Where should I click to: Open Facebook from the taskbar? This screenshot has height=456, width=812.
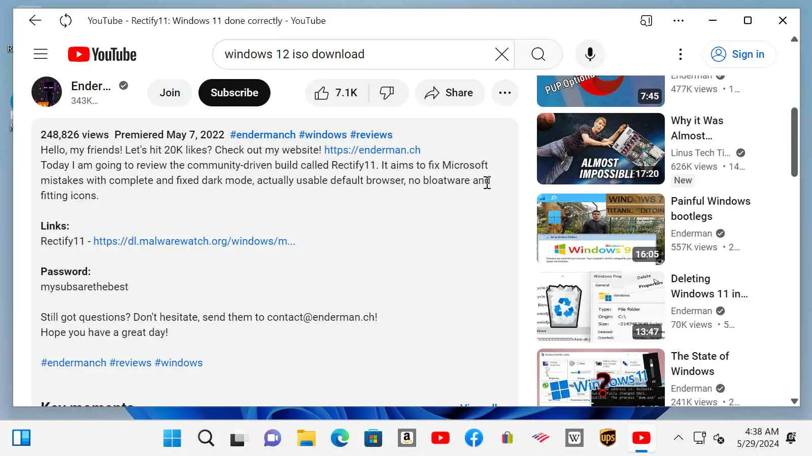(x=473, y=438)
